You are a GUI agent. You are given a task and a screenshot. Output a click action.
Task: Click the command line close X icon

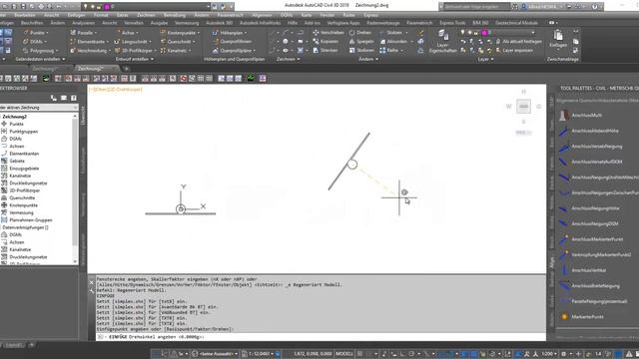[x=91, y=282]
